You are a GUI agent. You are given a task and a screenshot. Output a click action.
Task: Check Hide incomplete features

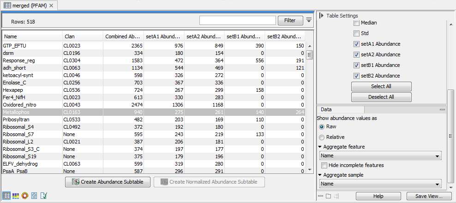[x=325, y=165]
